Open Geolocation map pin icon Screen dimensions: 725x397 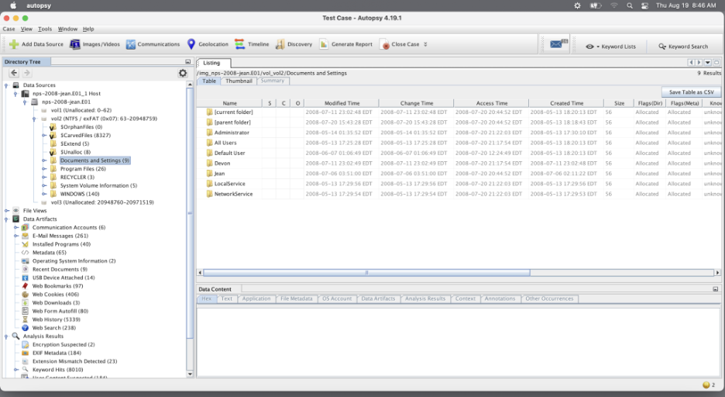coord(191,44)
